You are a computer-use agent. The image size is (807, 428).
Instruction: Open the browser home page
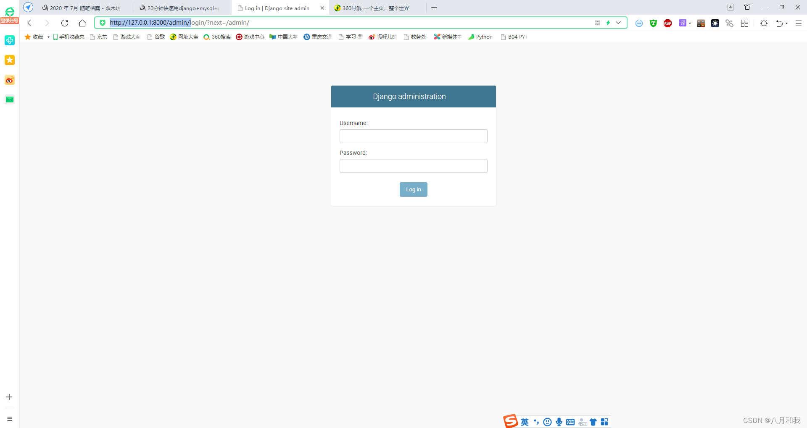point(82,23)
